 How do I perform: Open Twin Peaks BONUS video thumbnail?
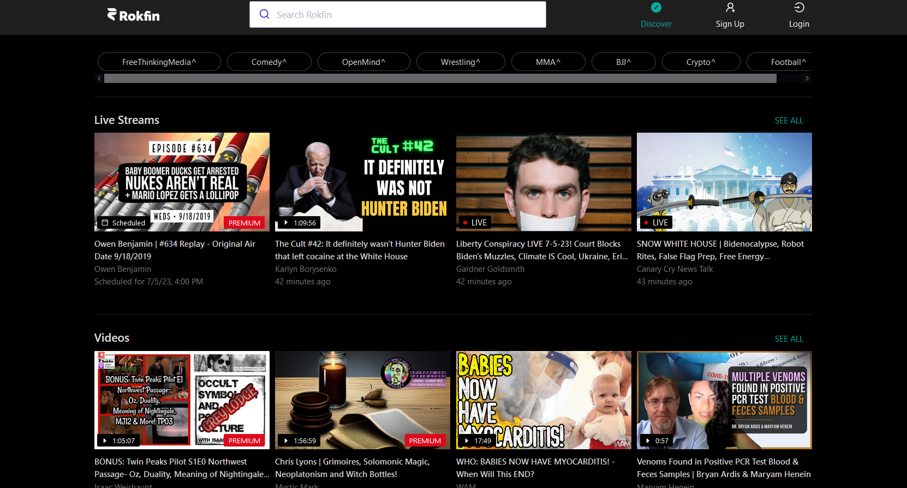coord(182,400)
